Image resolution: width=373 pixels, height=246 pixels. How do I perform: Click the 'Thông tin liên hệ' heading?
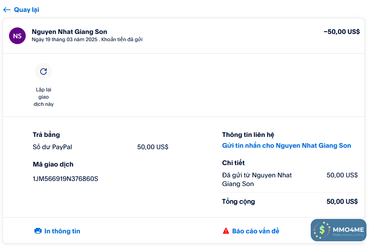(248, 135)
